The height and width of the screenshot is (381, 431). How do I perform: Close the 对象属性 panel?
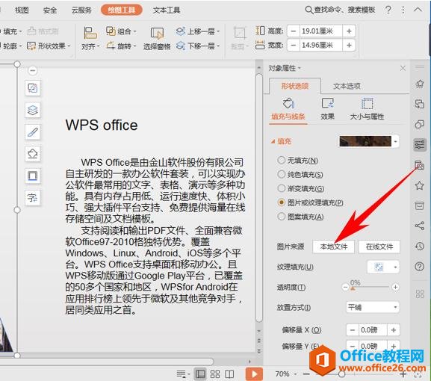(x=403, y=68)
